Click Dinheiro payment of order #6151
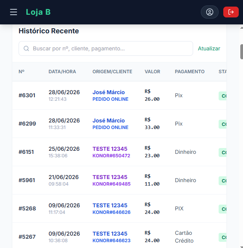The image size is (243, 248). [185, 152]
